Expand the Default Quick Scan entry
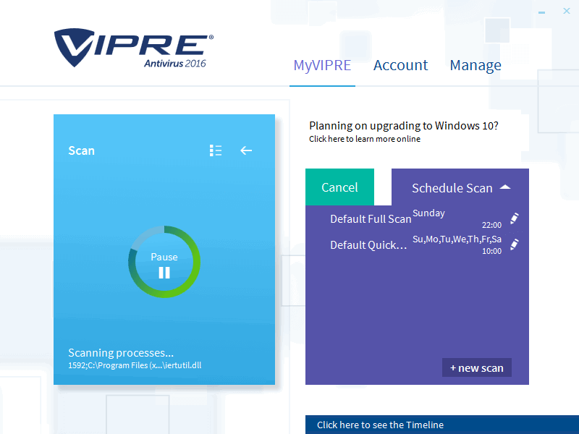 [x=371, y=244]
